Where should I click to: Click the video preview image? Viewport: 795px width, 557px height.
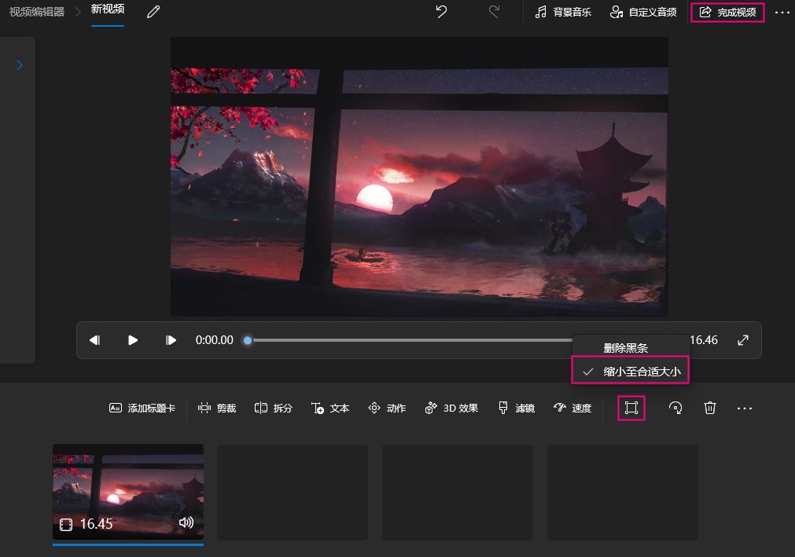[x=419, y=177]
